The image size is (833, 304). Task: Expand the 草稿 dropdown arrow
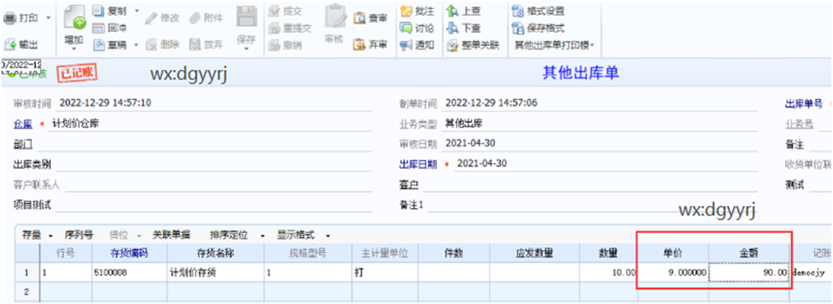click(x=136, y=45)
